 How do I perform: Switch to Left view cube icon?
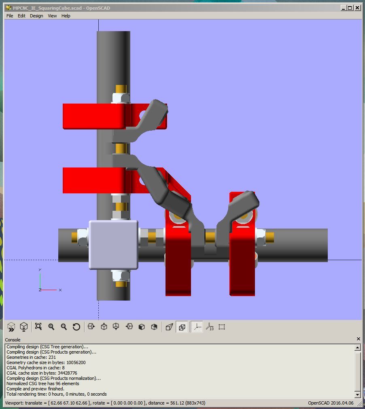tap(129, 326)
